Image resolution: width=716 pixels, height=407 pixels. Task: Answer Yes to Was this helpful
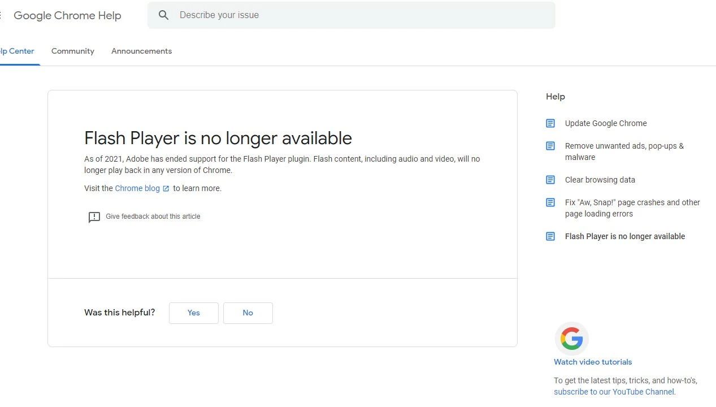click(x=194, y=313)
